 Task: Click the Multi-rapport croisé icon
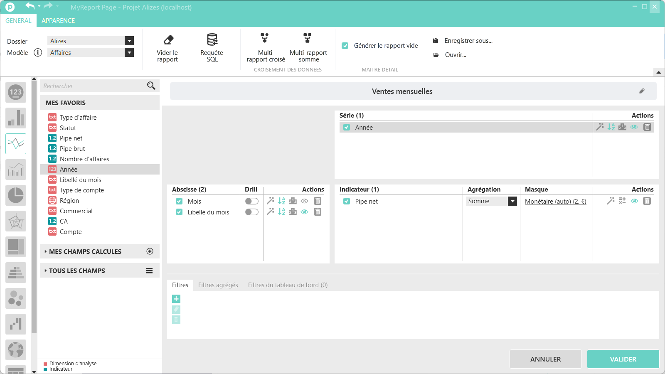tap(265, 38)
